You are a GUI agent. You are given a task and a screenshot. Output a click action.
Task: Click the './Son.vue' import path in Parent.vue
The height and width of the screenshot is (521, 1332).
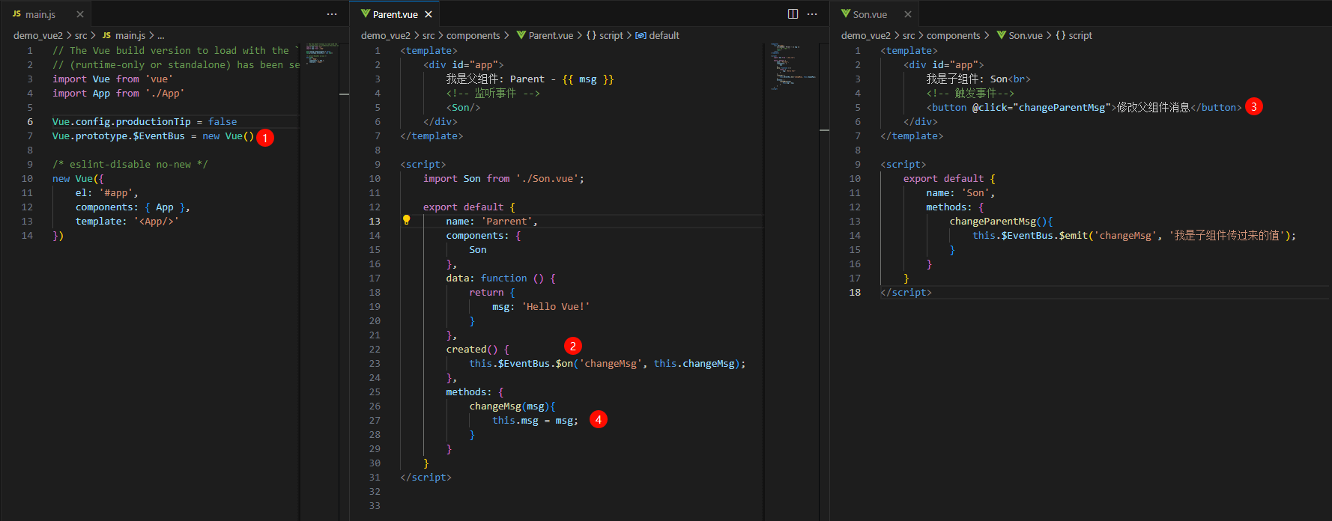pos(547,178)
